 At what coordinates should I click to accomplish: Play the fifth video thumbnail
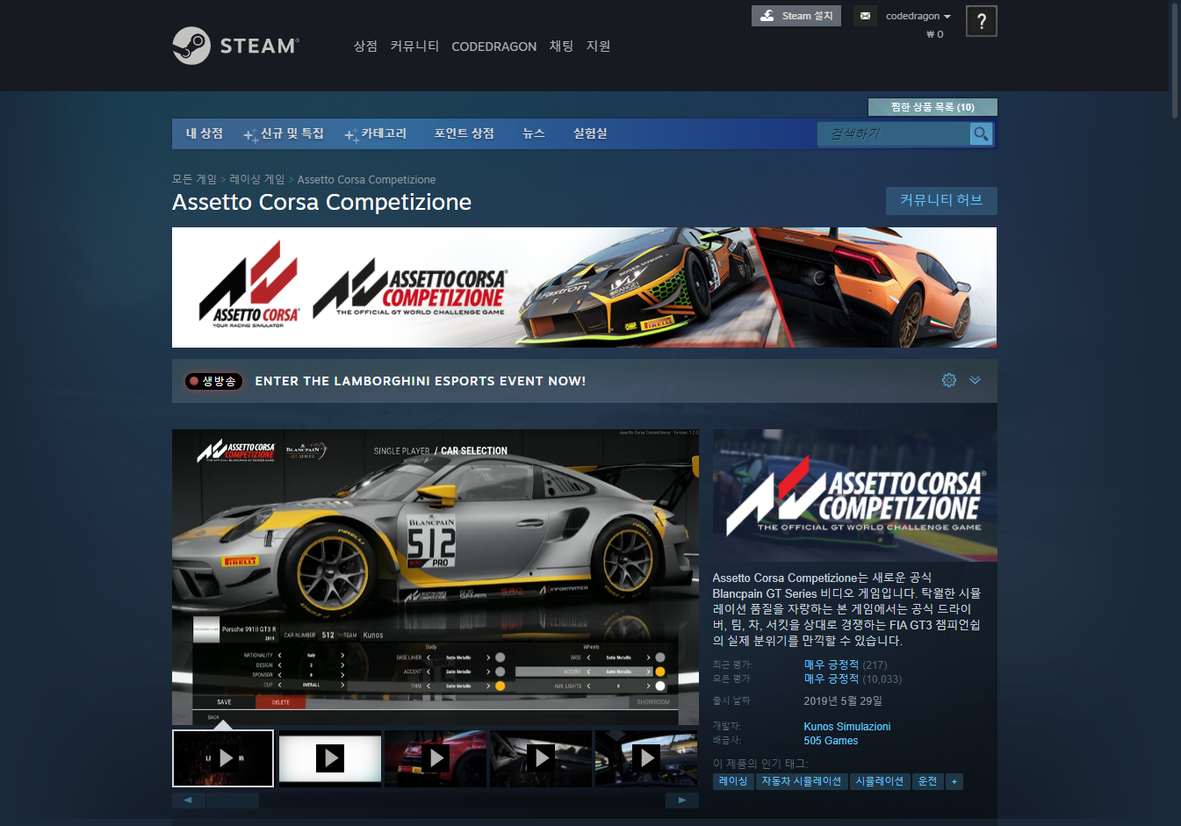646,758
